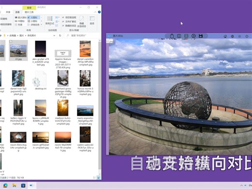Viewport: 252px width, 189px height.
Task: Select vertical split comparison icon
Action: pos(179,36)
